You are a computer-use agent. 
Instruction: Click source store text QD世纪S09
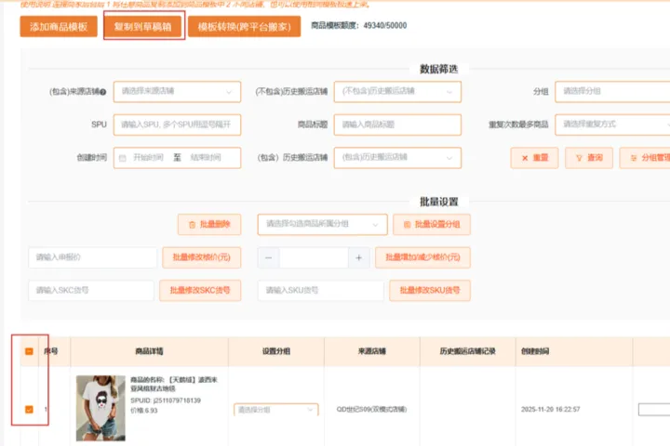click(x=371, y=409)
